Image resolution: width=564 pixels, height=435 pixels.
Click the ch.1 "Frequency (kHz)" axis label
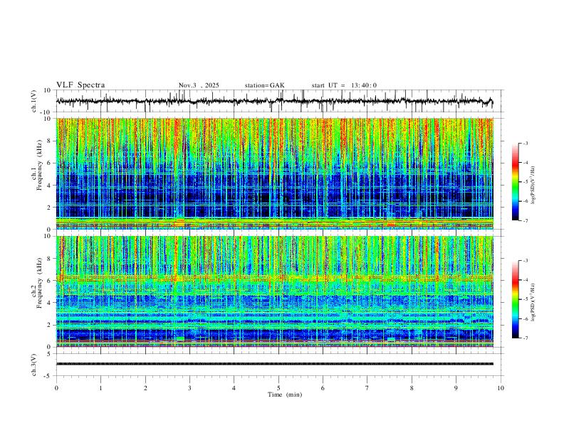tap(39, 164)
